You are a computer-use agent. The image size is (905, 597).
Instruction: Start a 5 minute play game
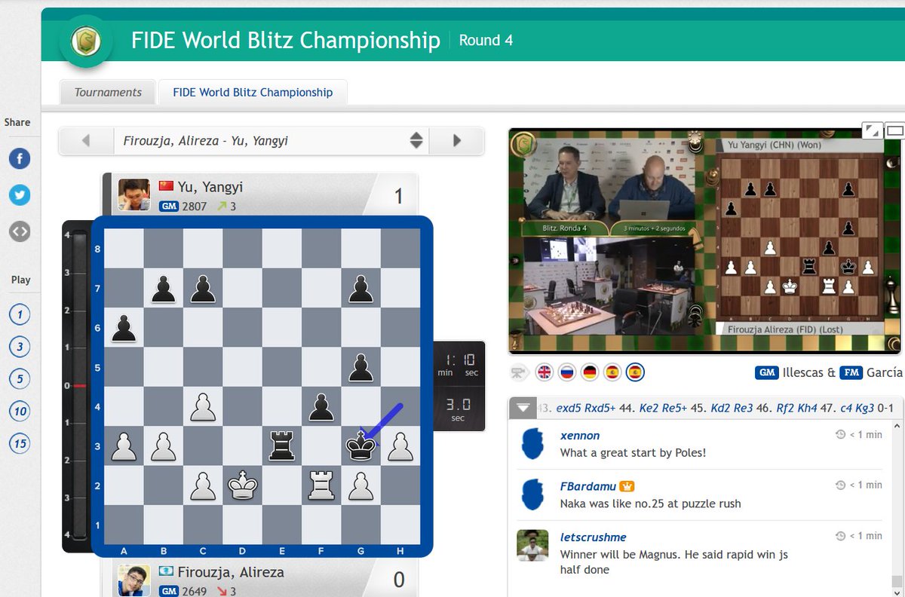(20, 379)
